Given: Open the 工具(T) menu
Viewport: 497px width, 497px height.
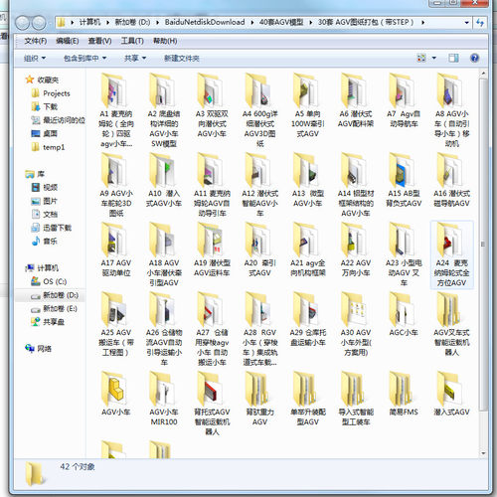Looking at the screenshot, I should (x=132, y=41).
